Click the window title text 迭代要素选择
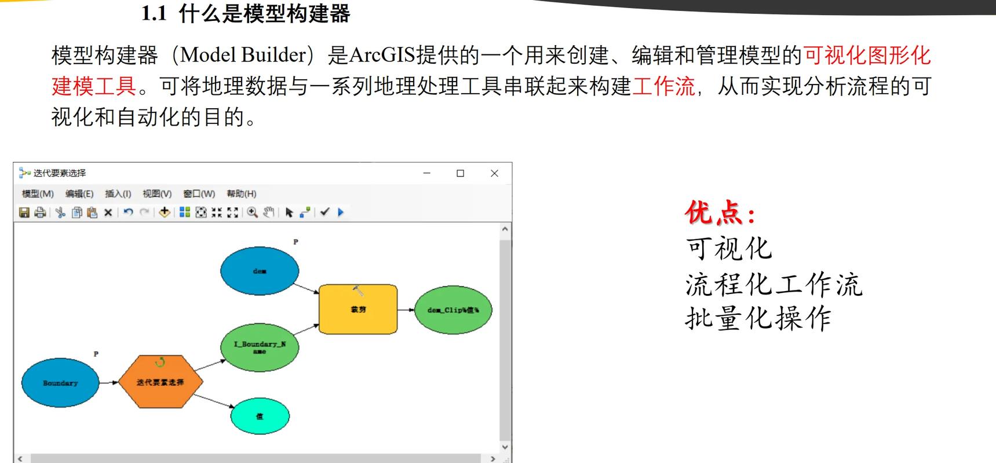This screenshot has height=463, width=996. pyautogui.click(x=60, y=173)
